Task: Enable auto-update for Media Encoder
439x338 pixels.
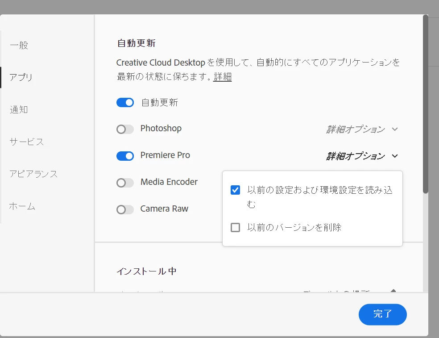Action: tap(125, 183)
